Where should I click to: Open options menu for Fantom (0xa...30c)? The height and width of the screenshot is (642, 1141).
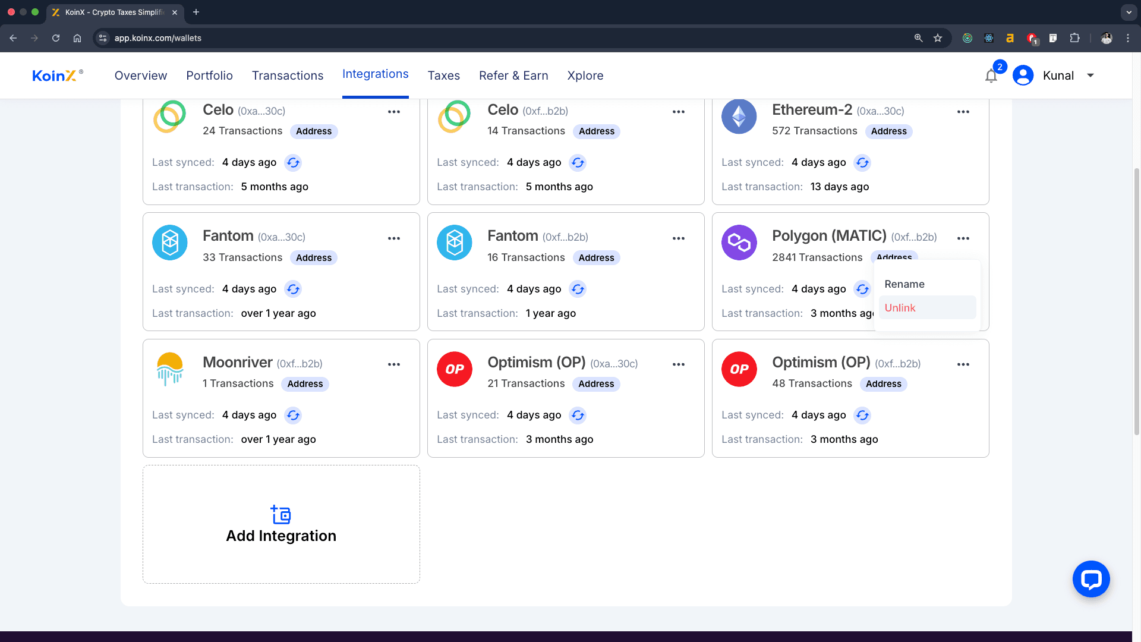tap(394, 238)
